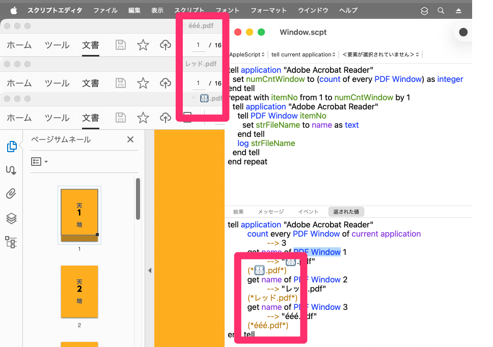Open the bookmarks panel icon in the sidebar
This screenshot has height=347, width=493.
(x=11, y=170)
